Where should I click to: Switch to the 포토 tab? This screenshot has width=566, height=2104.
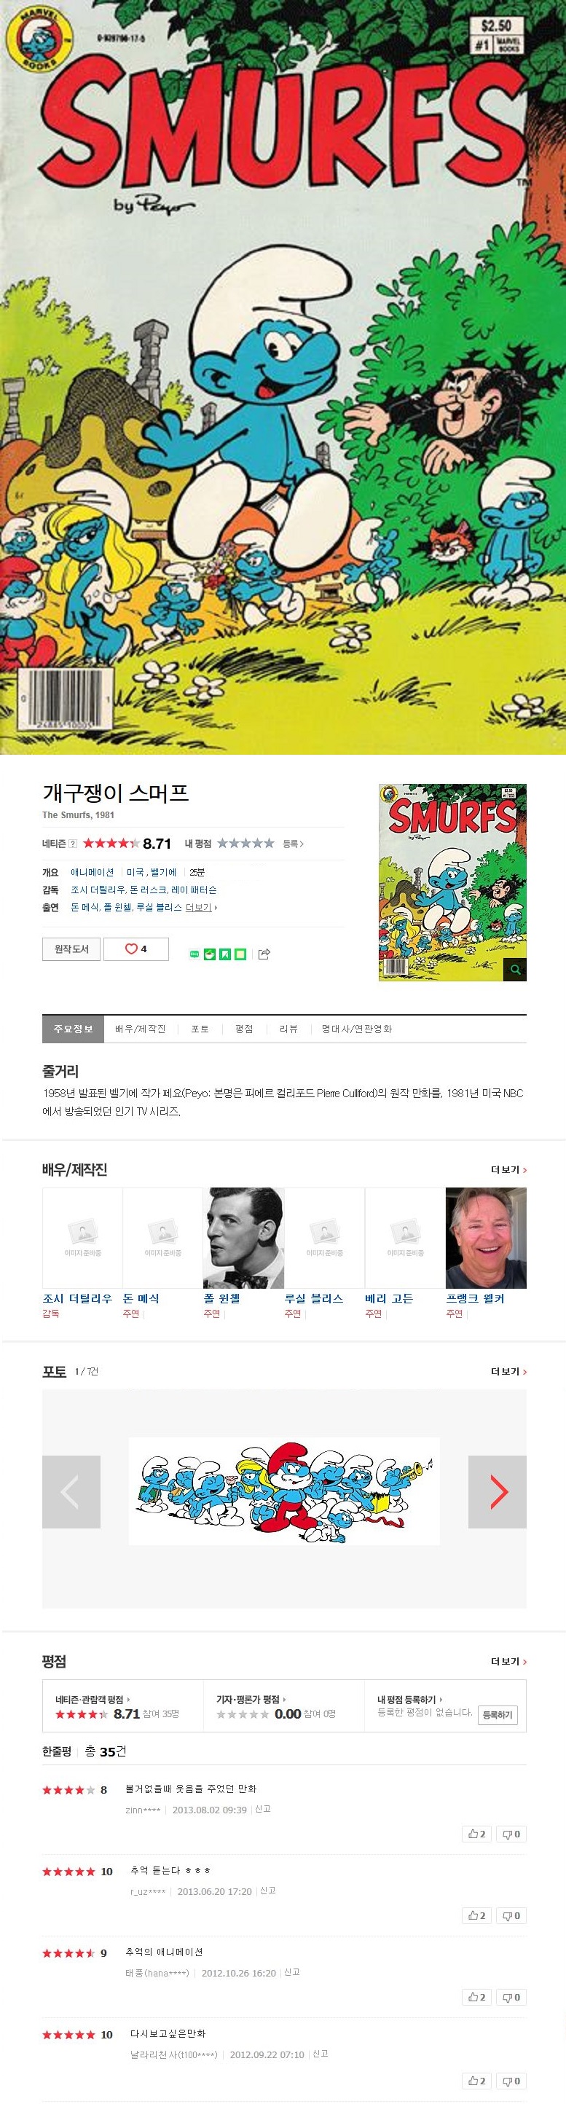(x=200, y=1029)
